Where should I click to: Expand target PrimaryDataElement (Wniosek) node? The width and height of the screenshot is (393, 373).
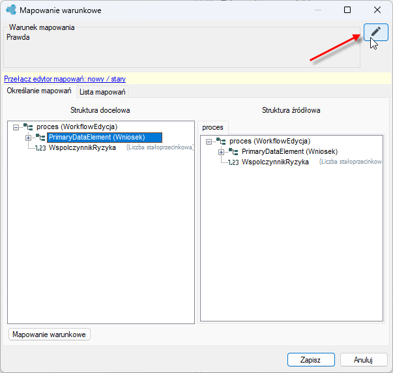coord(28,138)
